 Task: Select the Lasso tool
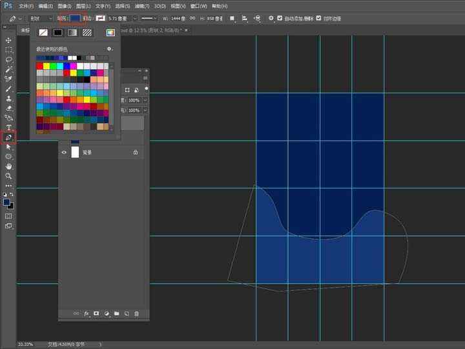point(8,59)
